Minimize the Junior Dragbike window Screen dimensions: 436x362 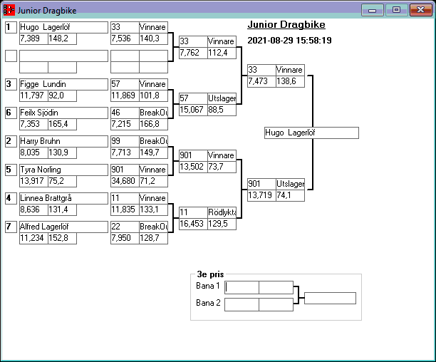[373, 10]
